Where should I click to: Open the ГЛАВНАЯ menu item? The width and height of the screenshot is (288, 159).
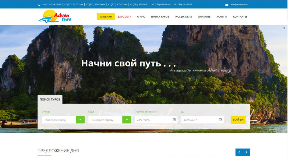click(106, 17)
